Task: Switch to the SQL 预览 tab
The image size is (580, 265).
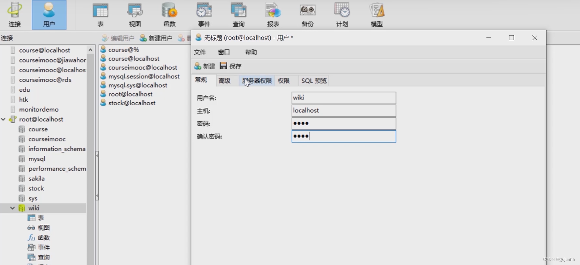Action: (x=314, y=81)
